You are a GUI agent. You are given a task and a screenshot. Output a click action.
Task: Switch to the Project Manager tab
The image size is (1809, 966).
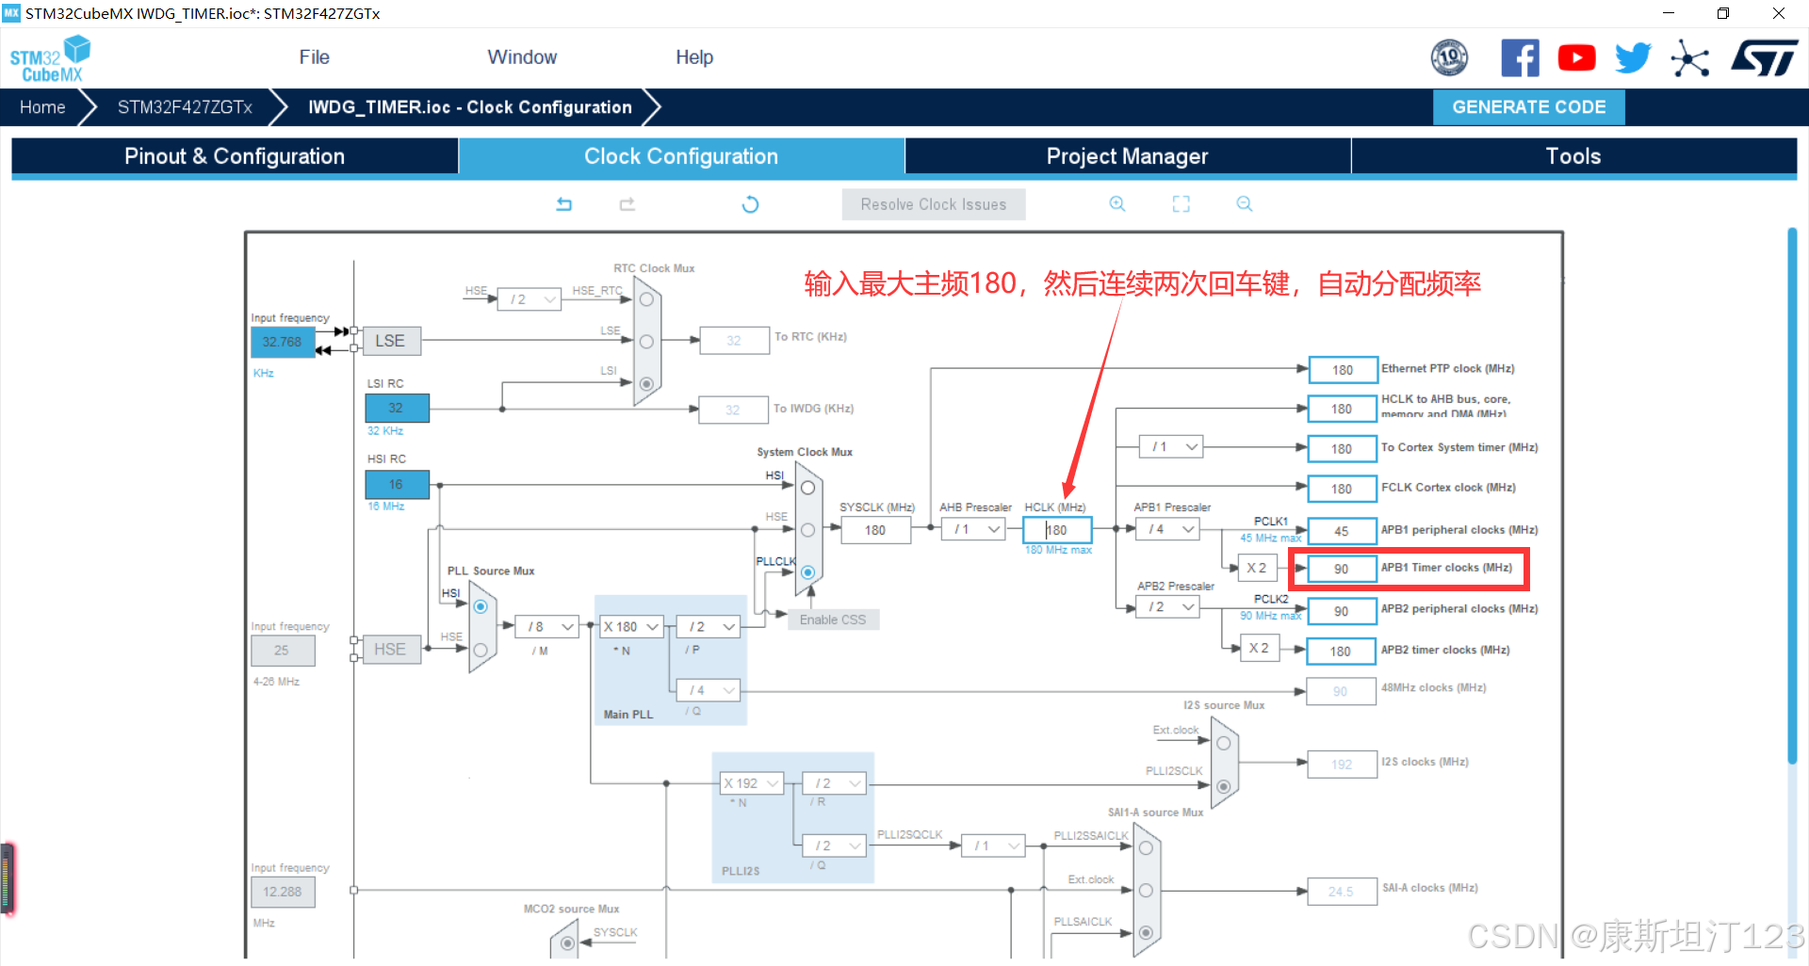(1127, 155)
